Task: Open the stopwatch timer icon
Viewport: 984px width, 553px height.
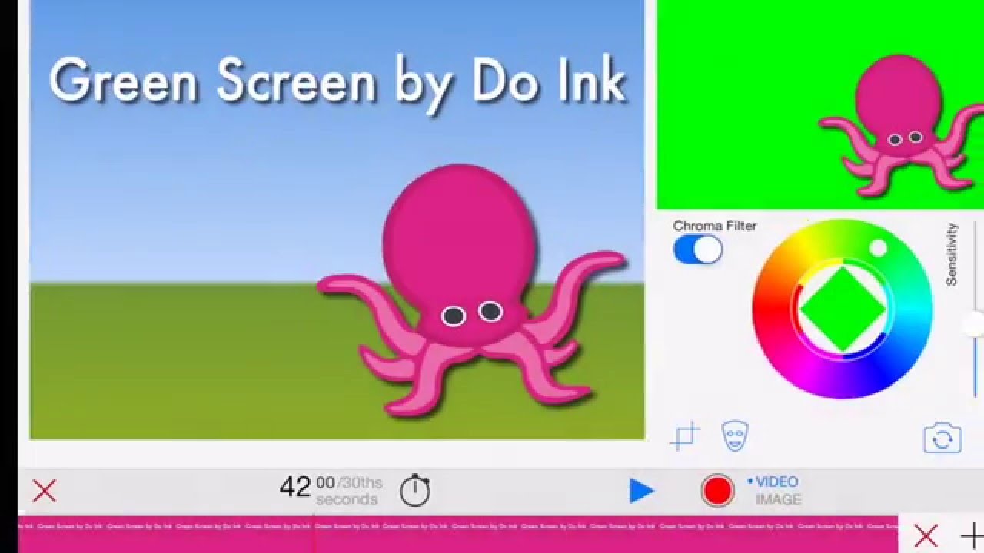Action: [x=415, y=489]
